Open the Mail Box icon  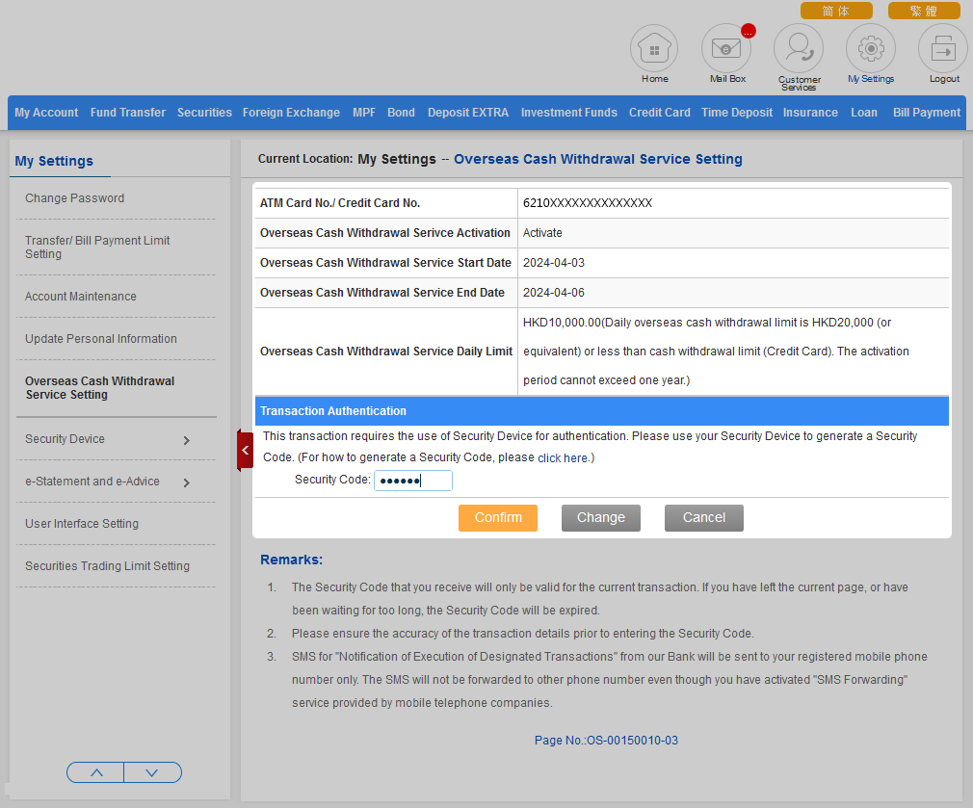coord(726,49)
